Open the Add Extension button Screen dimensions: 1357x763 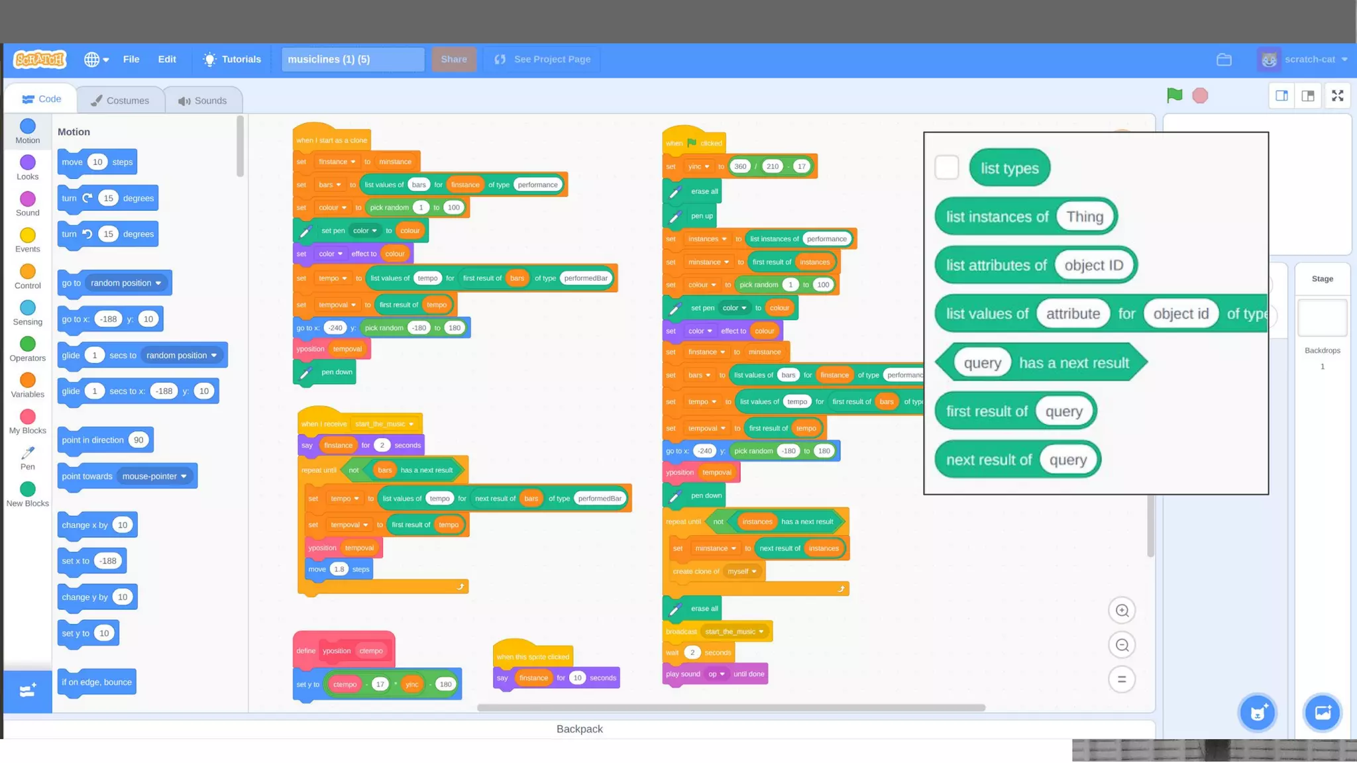pyautogui.click(x=27, y=691)
